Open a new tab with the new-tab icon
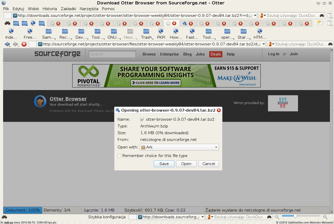The height and width of the screenshot is (224, 334). [x=320, y=23]
